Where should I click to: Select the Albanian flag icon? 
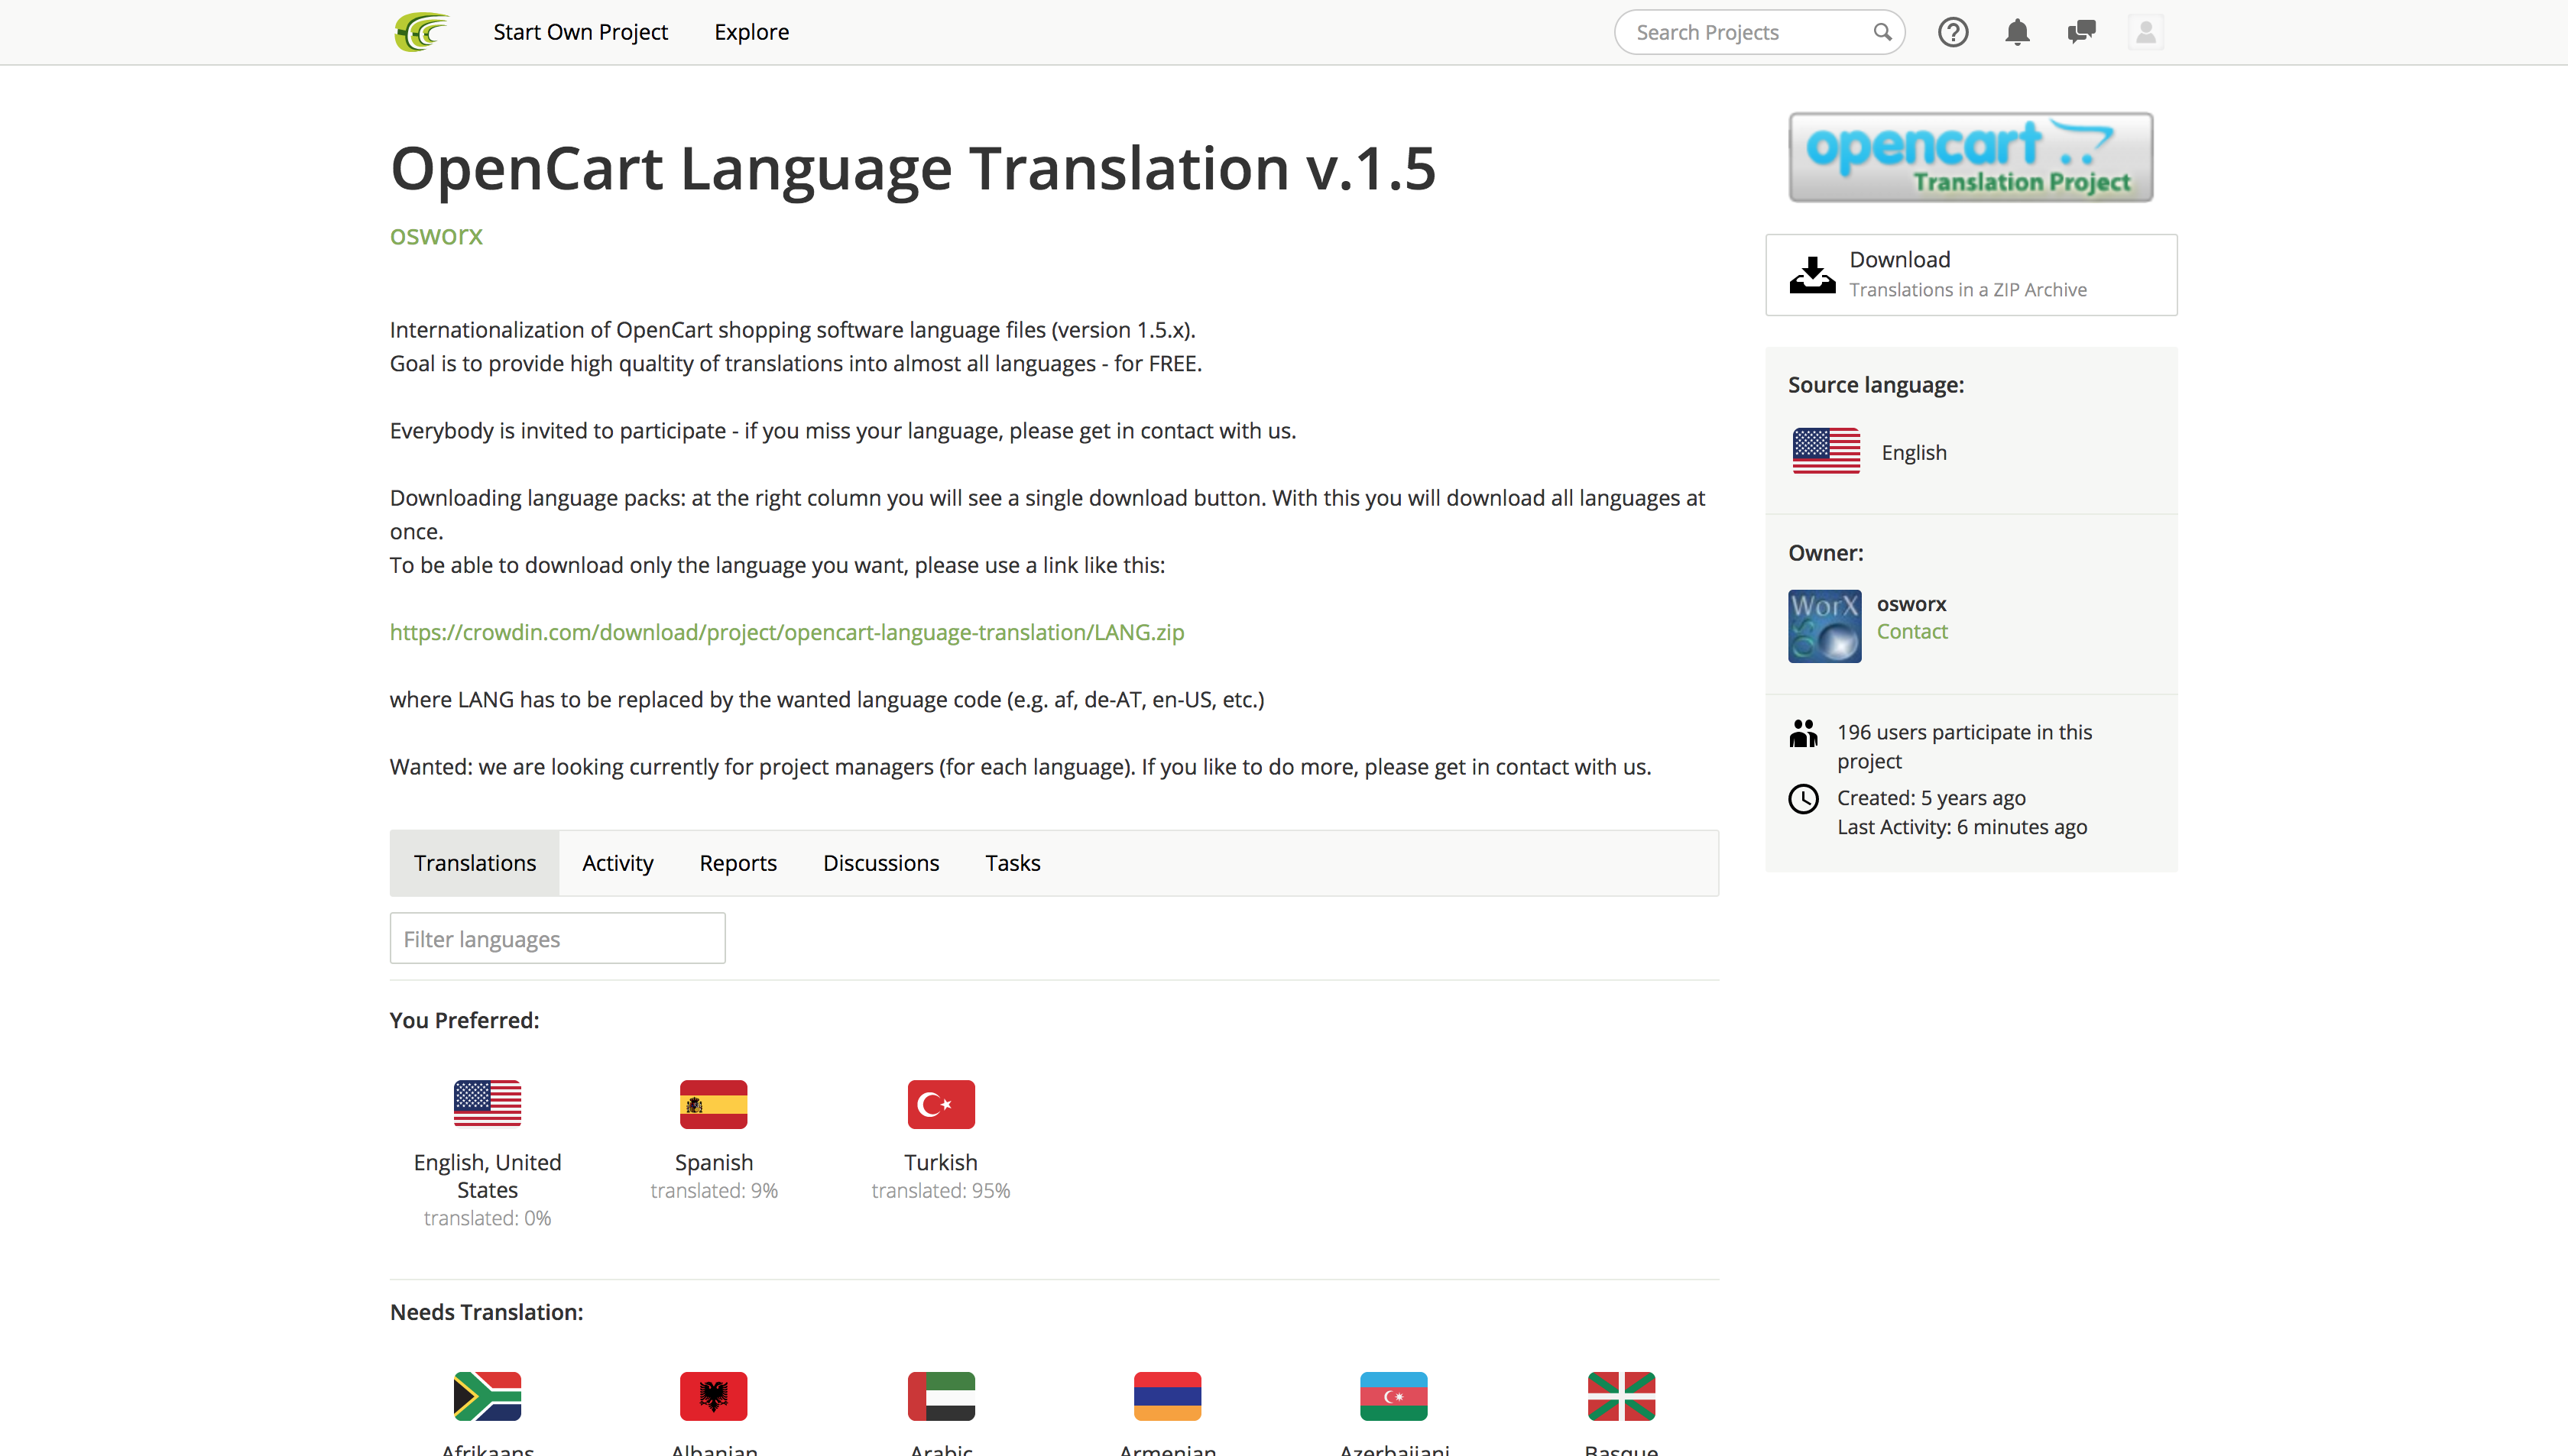click(713, 1396)
